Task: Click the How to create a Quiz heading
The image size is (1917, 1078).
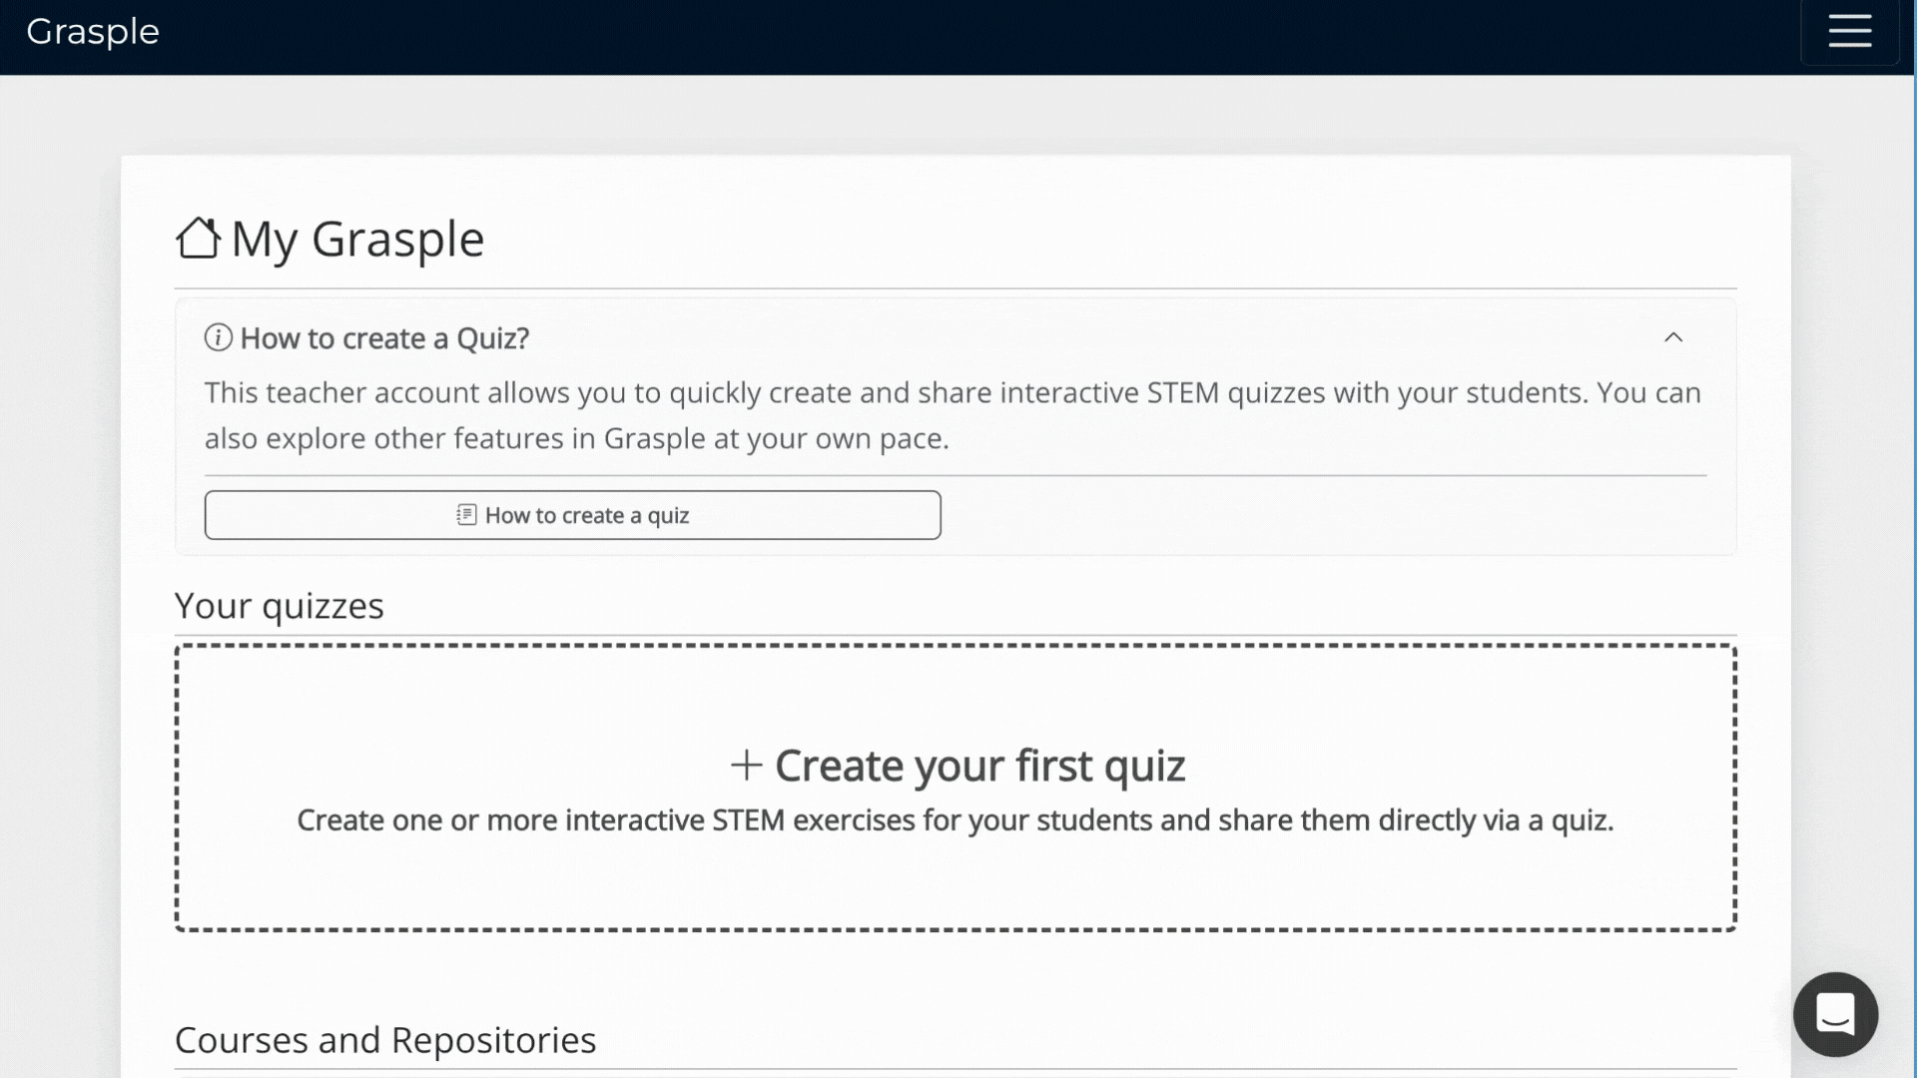Action: coord(383,337)
